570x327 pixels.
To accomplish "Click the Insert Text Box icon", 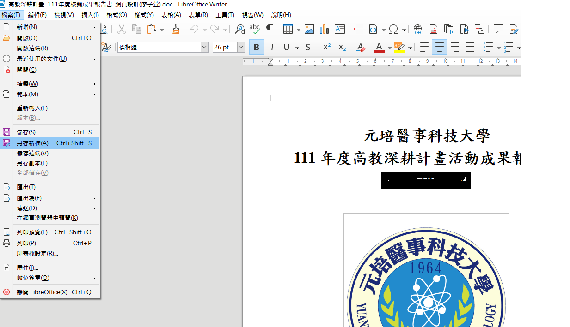I will [340, 30].
